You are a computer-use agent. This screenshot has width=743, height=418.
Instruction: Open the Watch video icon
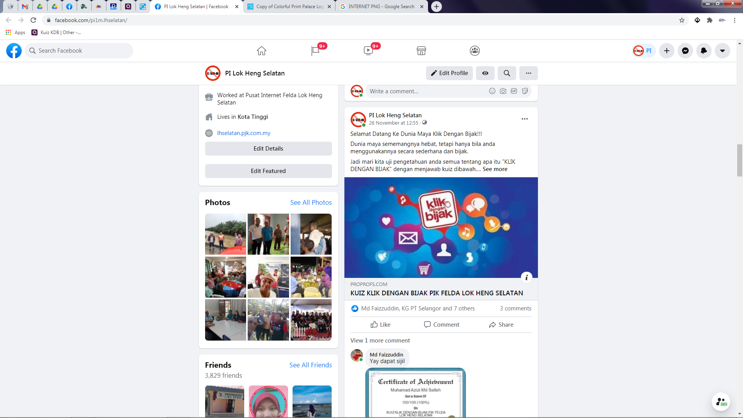coord(368,51)
